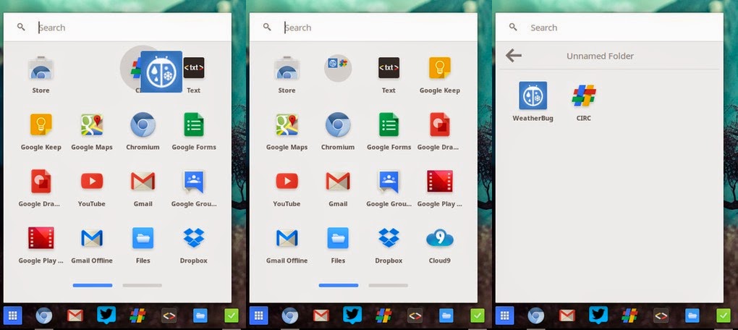The width and height of the screenshot is (738, 330).
Task: Open Twitter app from the right shelf
Action: (x=598, y=316)
